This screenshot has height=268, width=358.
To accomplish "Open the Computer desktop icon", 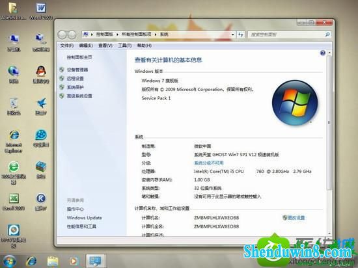I will [x=14, y=42].
